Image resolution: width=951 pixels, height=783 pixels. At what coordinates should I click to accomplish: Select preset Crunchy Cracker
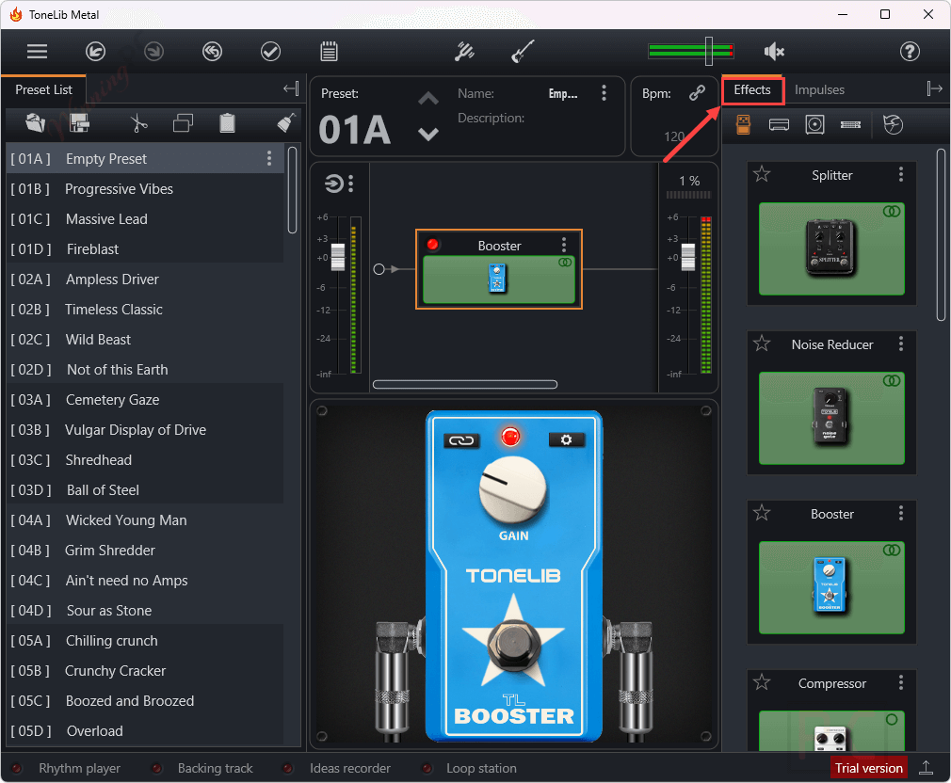pyautogui.click(x=145, y=671)
